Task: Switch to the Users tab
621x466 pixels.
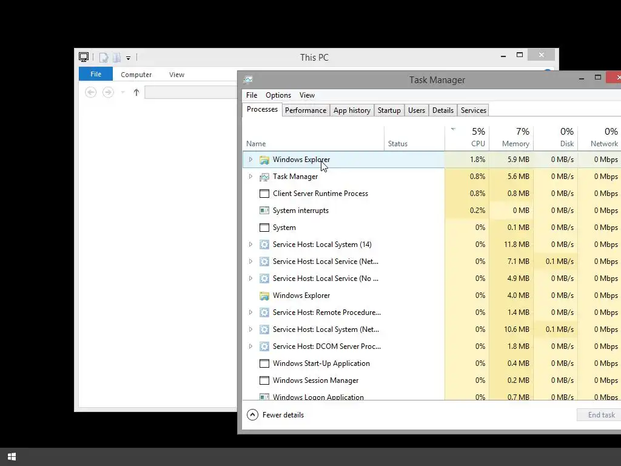Action: [417, 110]
